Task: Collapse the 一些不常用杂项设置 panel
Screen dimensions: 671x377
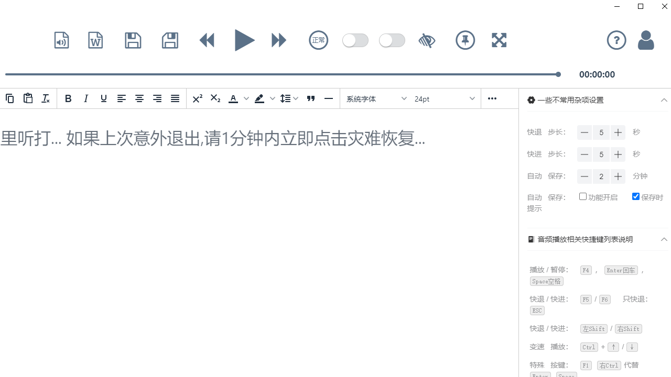Action: coord(664,99)
